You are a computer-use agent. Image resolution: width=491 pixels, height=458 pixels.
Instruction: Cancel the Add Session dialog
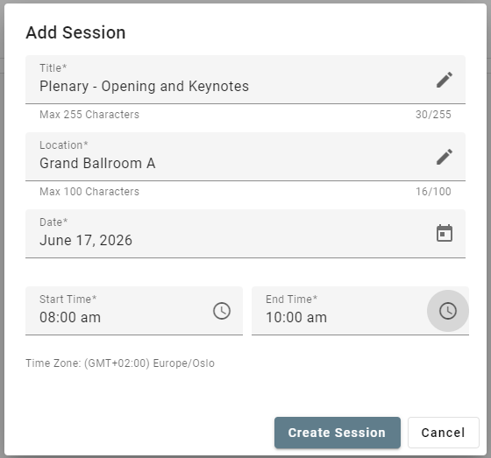pyautogui.click(x=443, y=433)
